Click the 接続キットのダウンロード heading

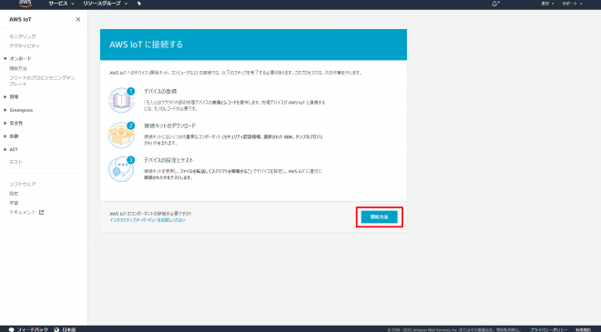[x=169, y=126]
